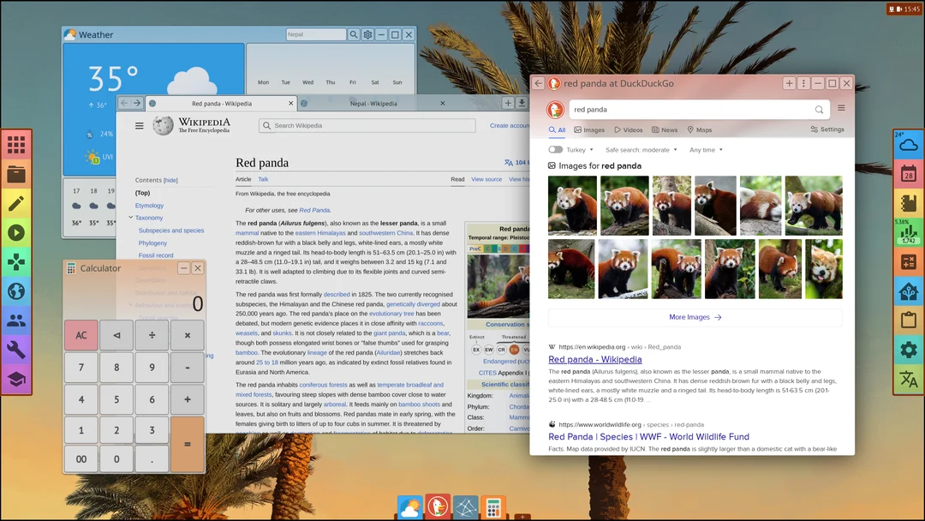Launch the media player from the sidebar
The width and height of the screenshot is (925, 521).
[x=16, y=232]
